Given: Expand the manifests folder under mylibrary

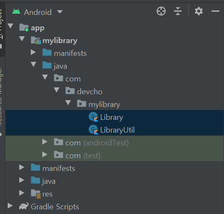Looking at the screenshot, I should pyautogui.click(x=33, y=52).
